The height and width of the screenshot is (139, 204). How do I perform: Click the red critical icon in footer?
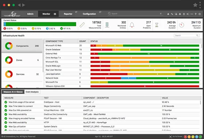point(185,137)
